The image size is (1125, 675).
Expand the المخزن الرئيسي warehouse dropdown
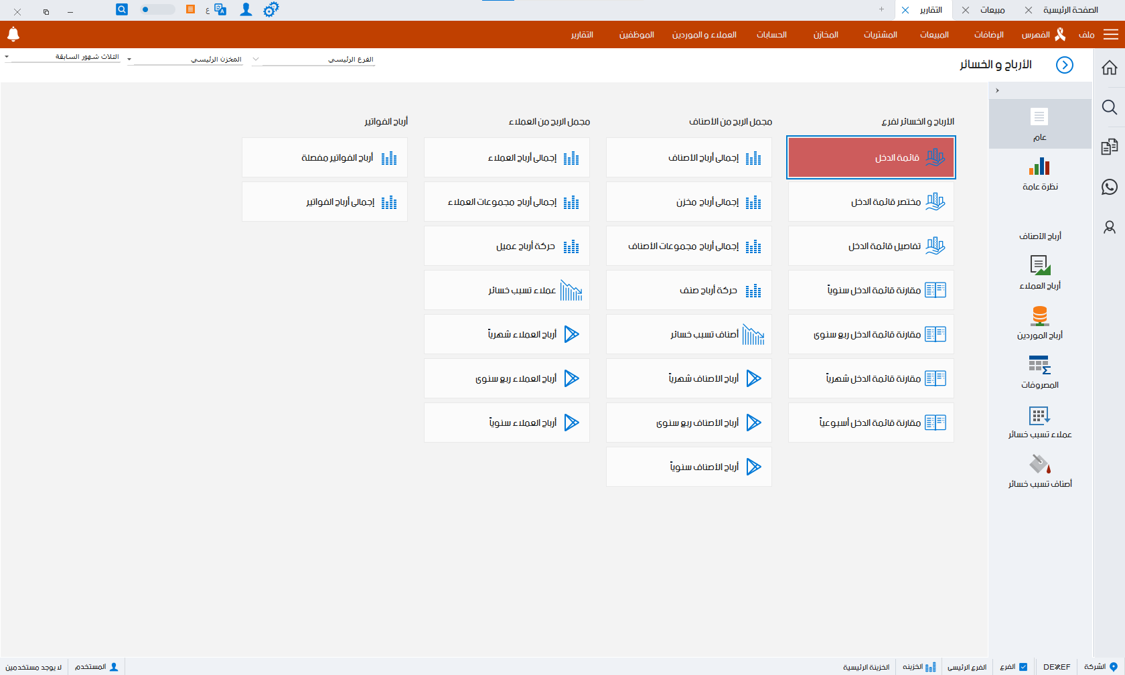coord(187,59)
